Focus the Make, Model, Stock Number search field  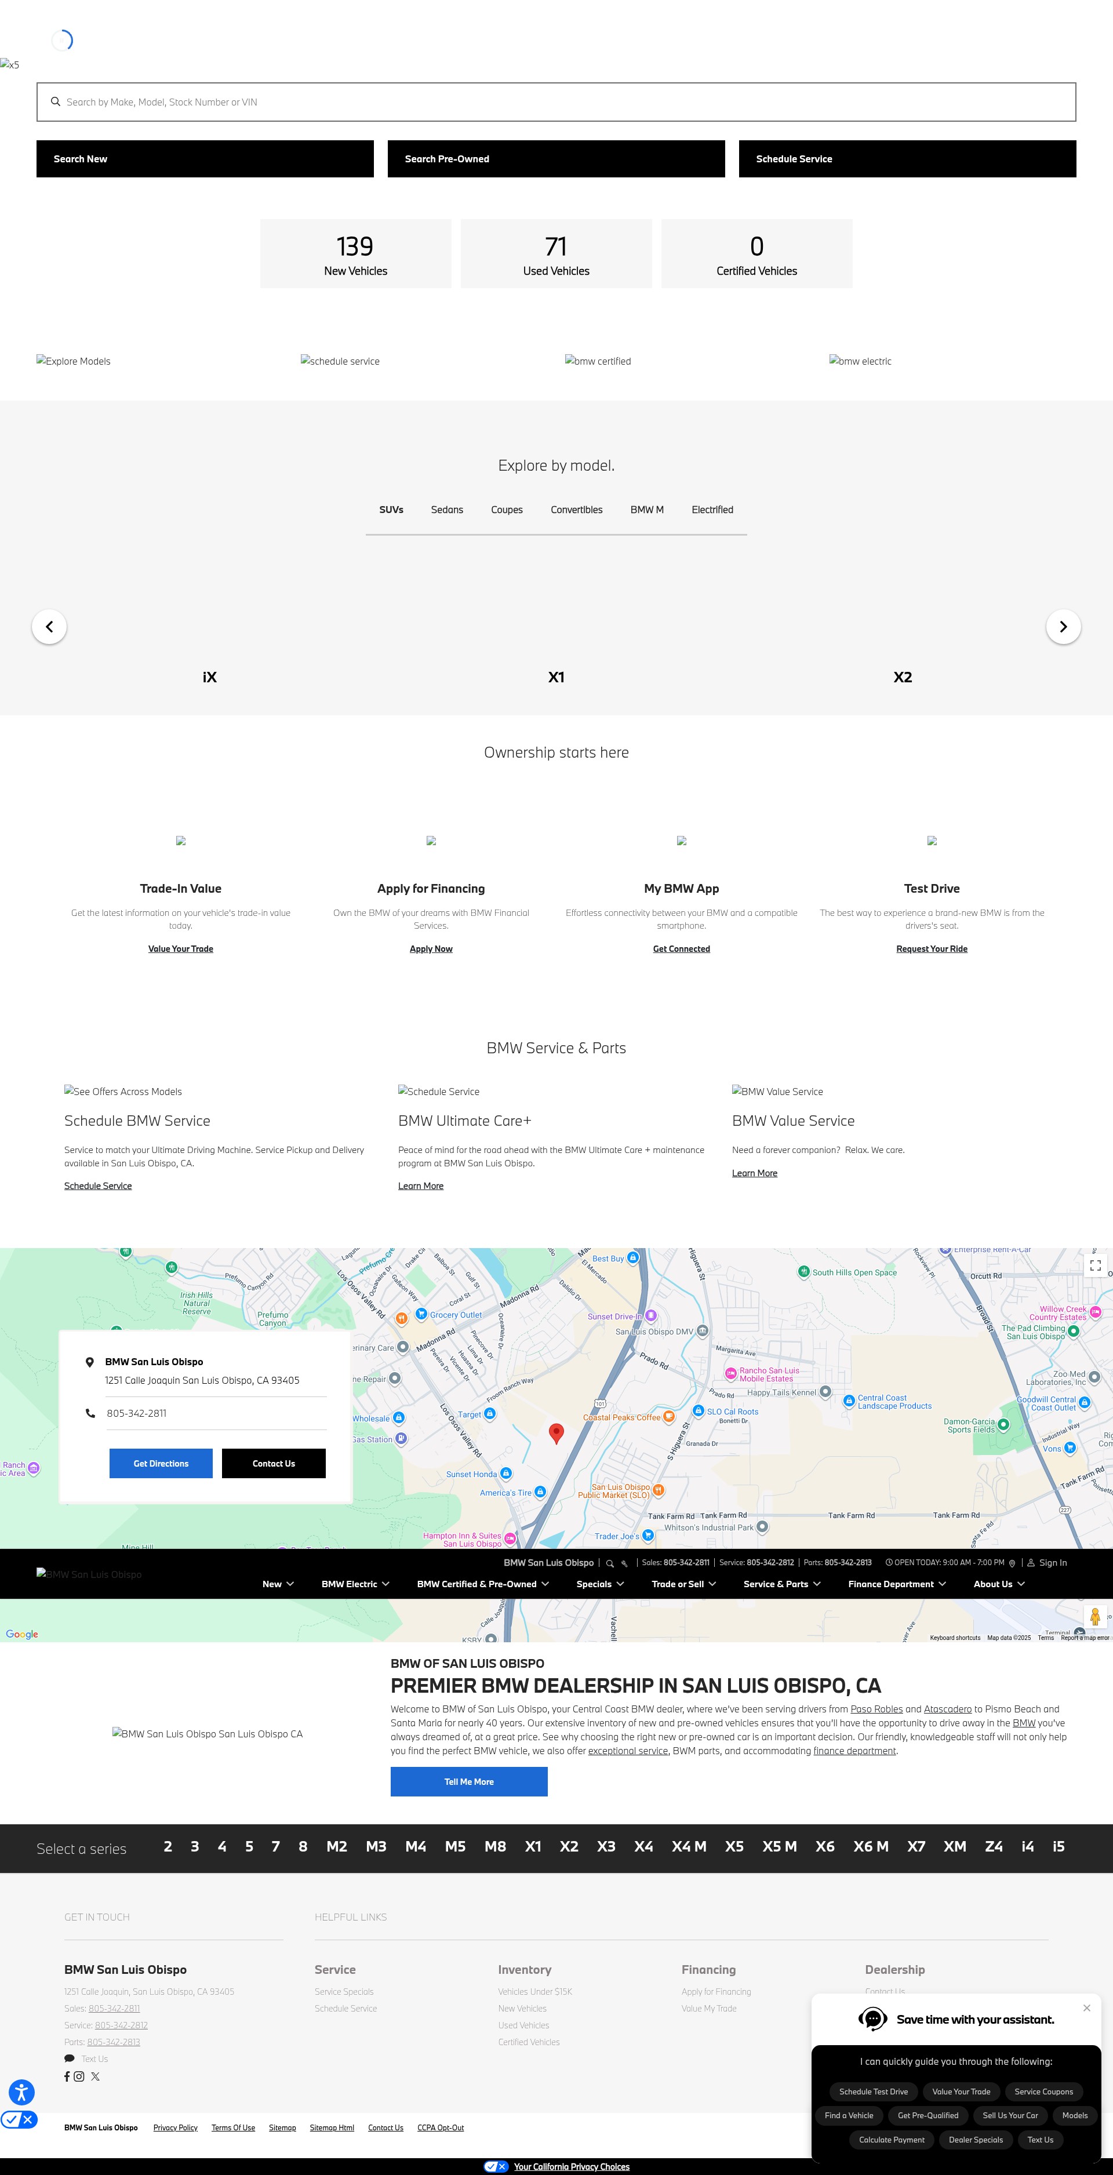coord(556,102)
